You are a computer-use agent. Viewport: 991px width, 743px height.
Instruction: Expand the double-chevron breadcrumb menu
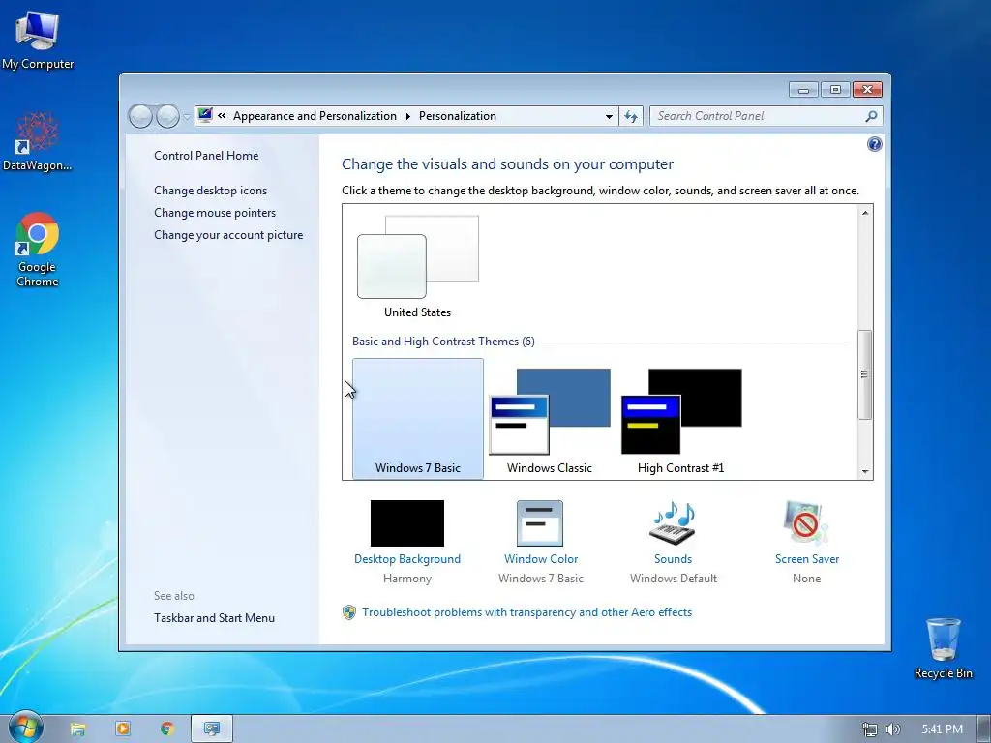click(x=222, y=116)
